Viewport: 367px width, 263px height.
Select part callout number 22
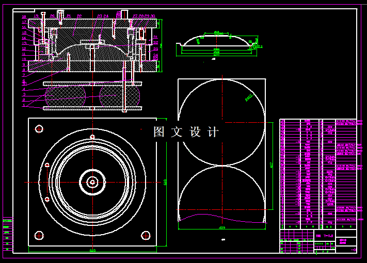[x=79, y=16]
